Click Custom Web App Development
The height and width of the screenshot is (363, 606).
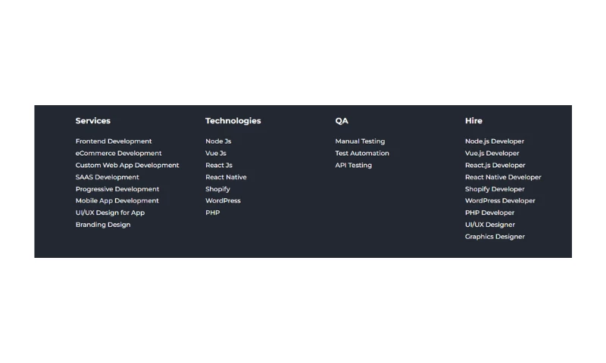coord(127,166)
